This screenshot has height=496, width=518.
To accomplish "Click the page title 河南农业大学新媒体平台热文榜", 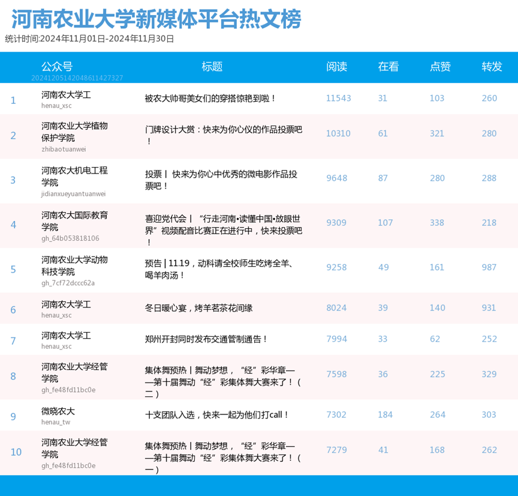I will (x=156, y=19).
